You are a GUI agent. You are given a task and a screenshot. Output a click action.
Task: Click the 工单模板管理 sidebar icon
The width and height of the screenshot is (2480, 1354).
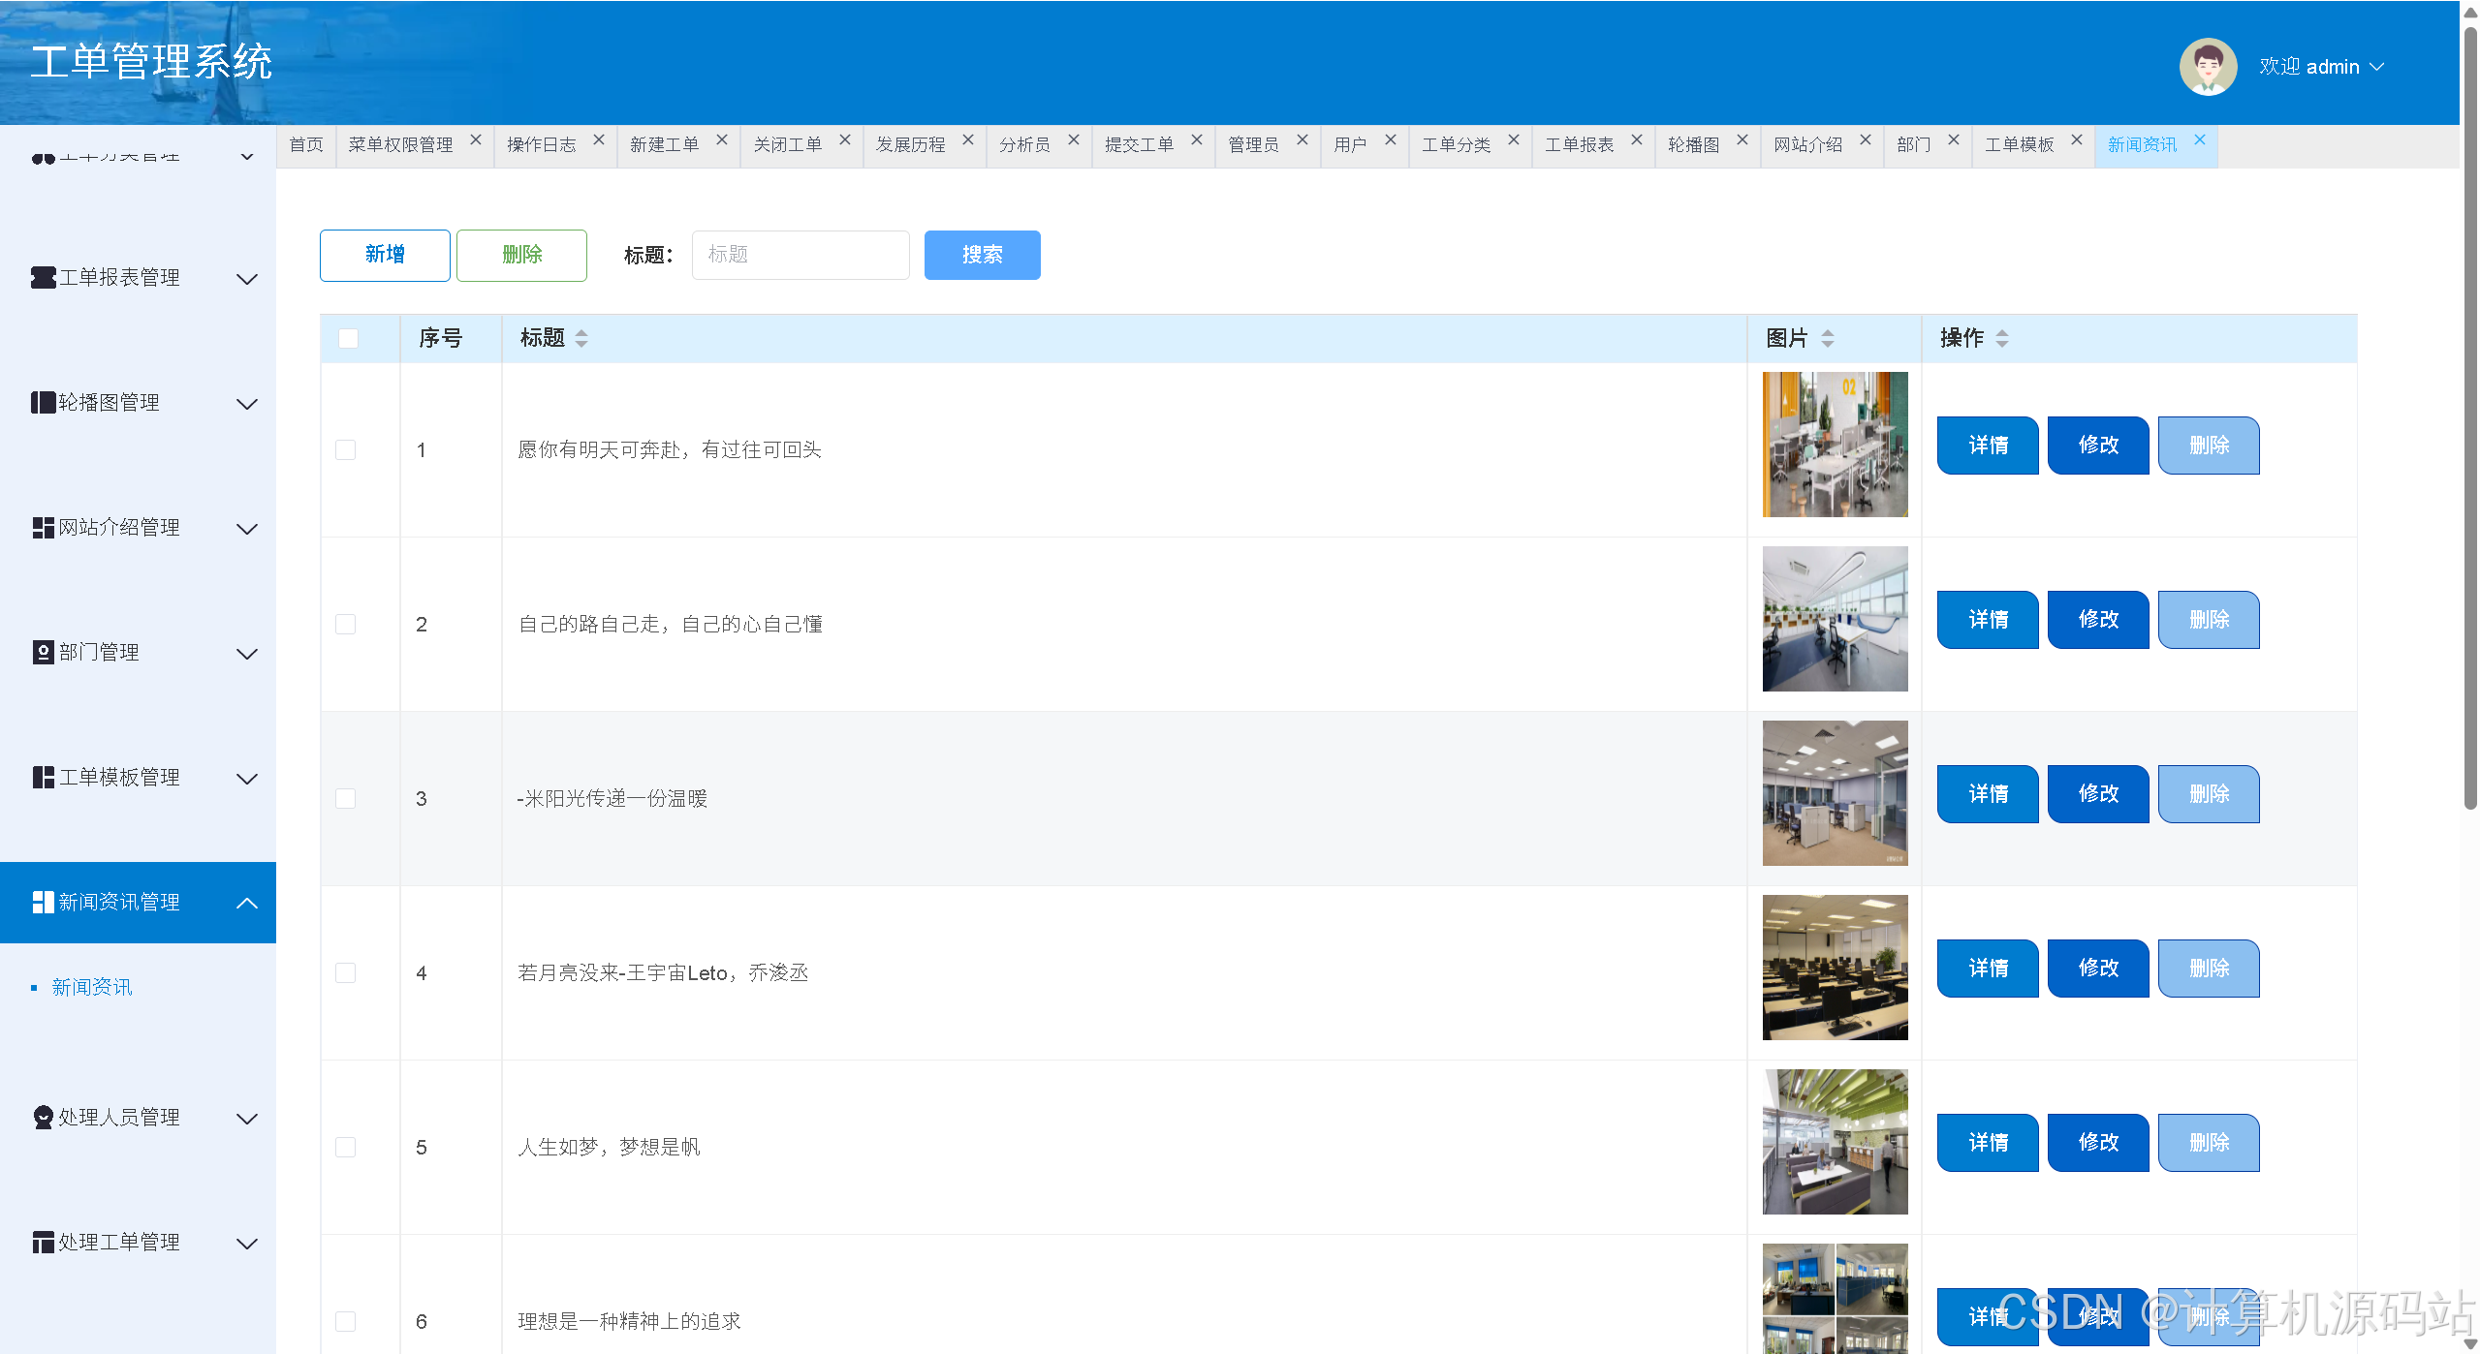[x=43, y=778]
